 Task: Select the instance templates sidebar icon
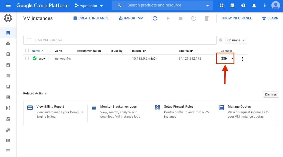(8, 54)
